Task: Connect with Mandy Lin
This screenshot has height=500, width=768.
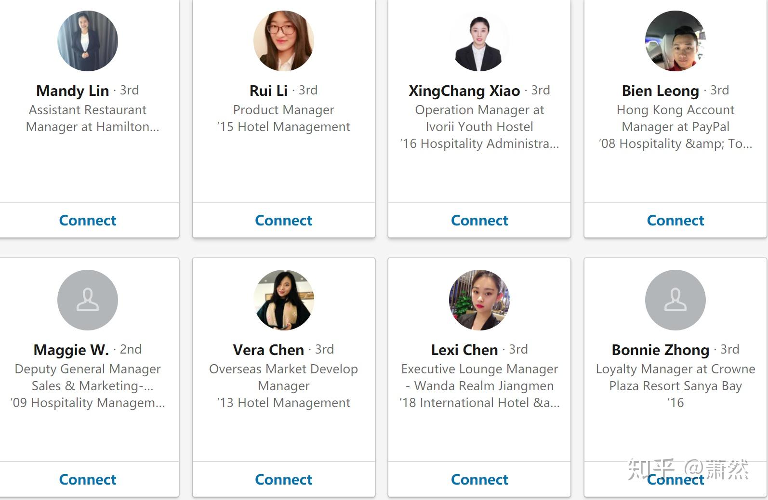Action: point(88,220)
